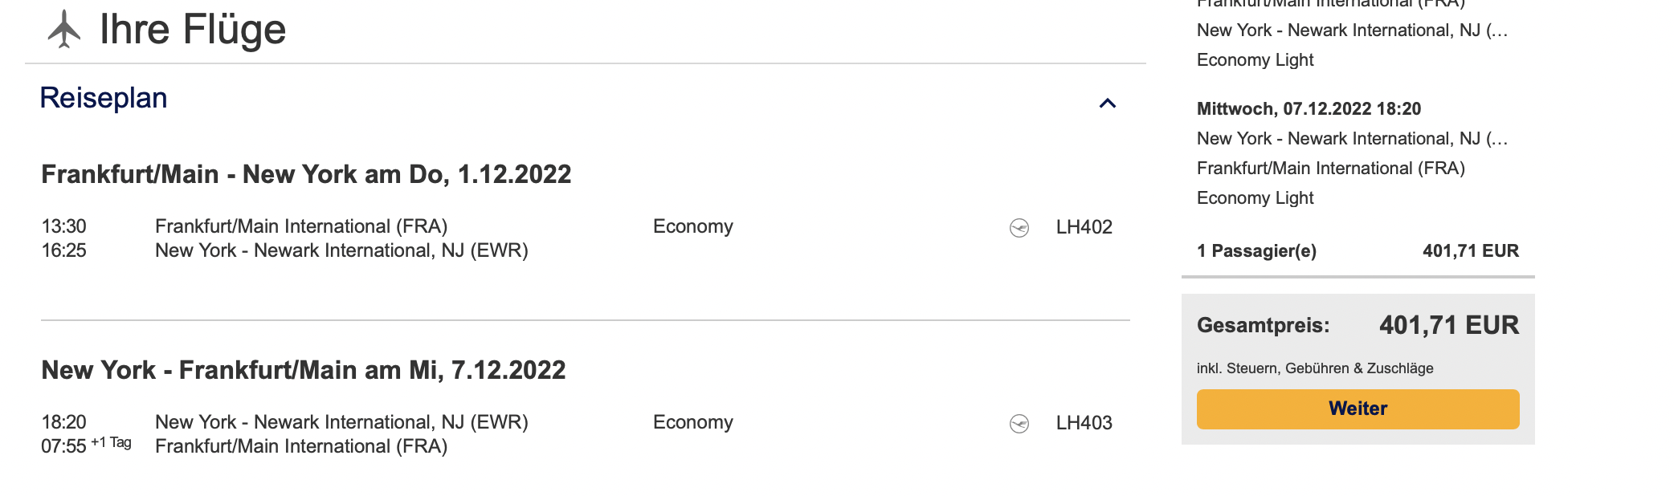The width and height of the screenshot is (1674, 496).
Task: Click the airplane icon beside Ihre Flüge
Action: click(64, 30)
